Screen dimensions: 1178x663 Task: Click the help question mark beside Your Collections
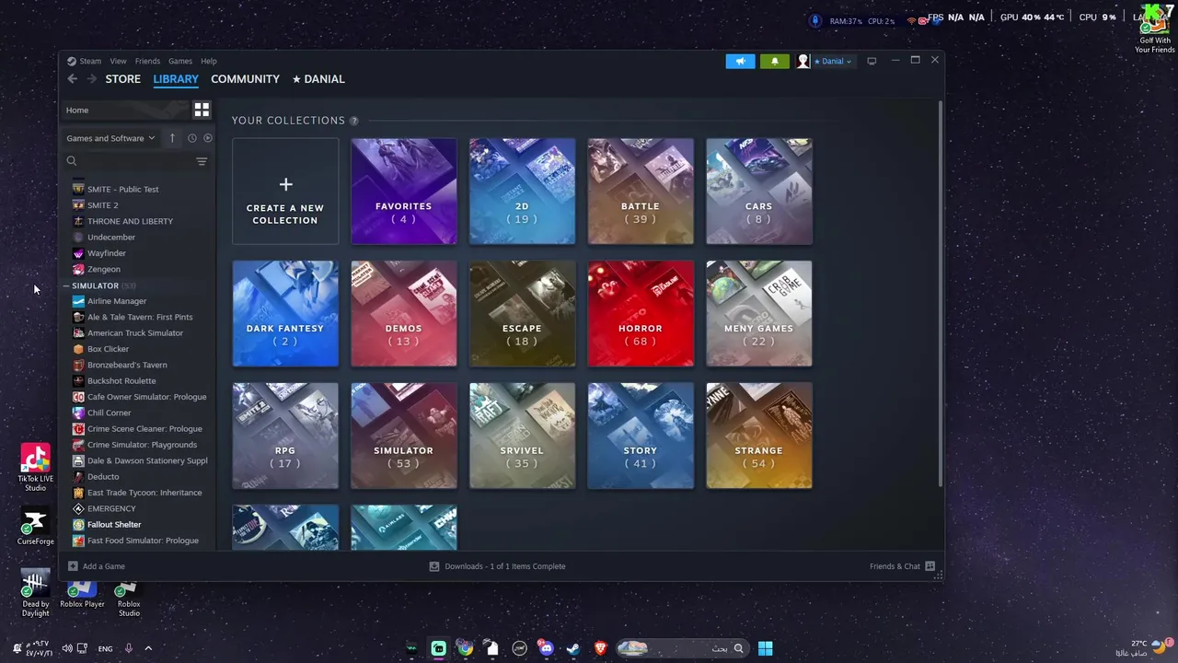point(354,121)
